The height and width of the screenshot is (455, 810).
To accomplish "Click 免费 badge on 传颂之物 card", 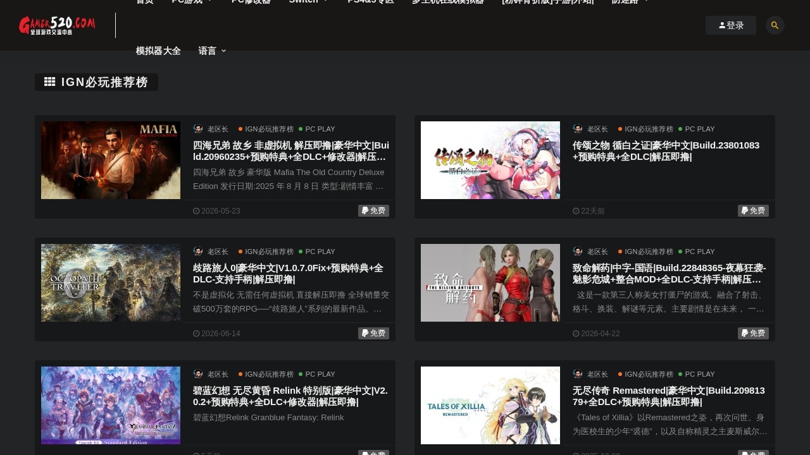I will (x=753, y=210).
